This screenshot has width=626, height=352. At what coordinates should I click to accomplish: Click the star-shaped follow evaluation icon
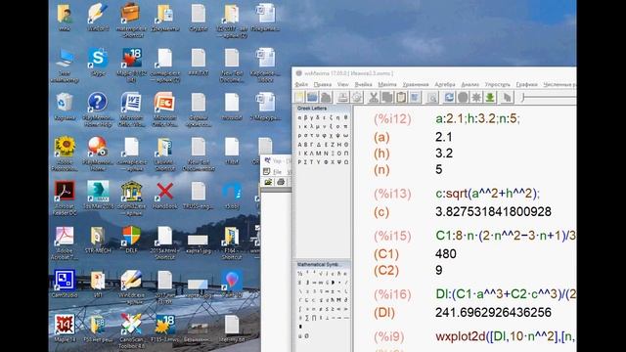coord(476,97)
